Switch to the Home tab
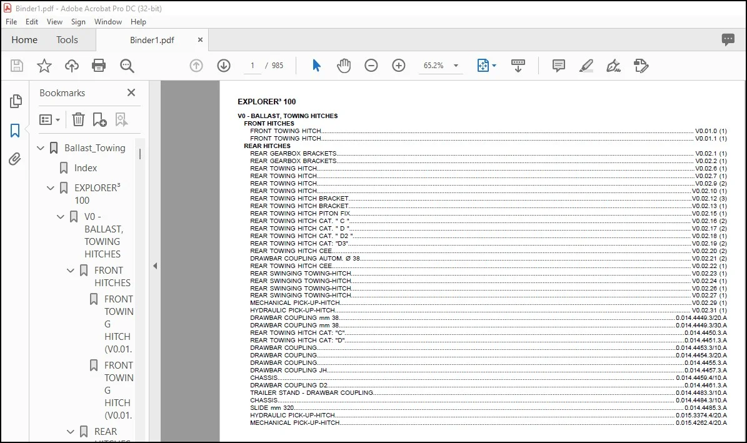Viewport: 747px width, 443px height. pyautogui.click(x=24, y=39)
